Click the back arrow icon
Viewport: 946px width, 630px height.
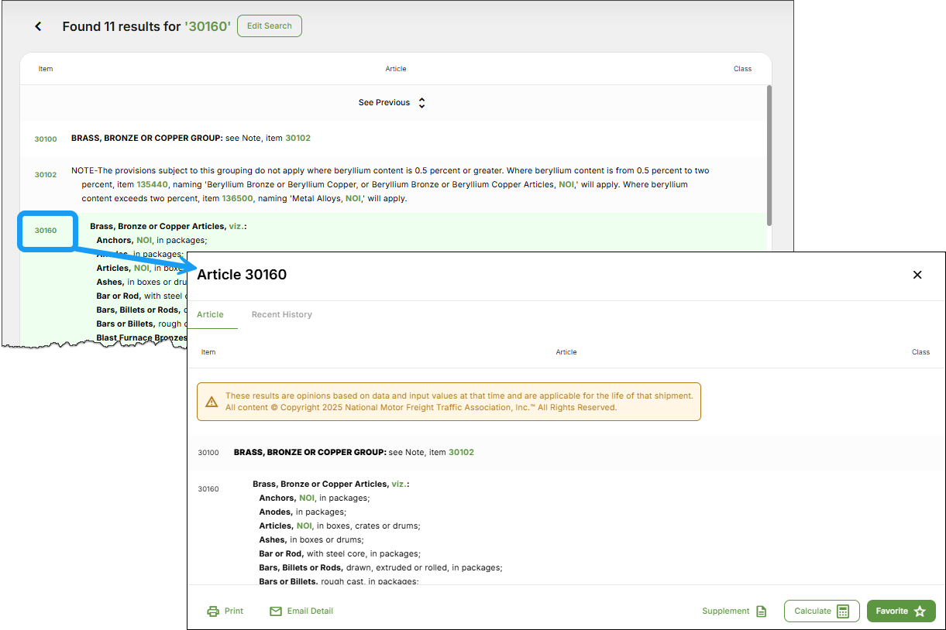[38, 26]
